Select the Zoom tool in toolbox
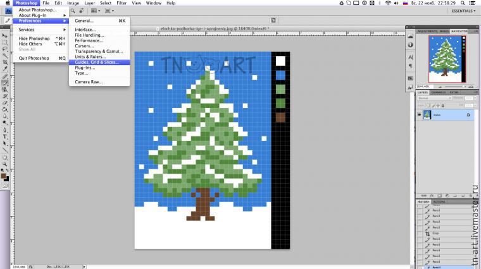 coord(5,164)
